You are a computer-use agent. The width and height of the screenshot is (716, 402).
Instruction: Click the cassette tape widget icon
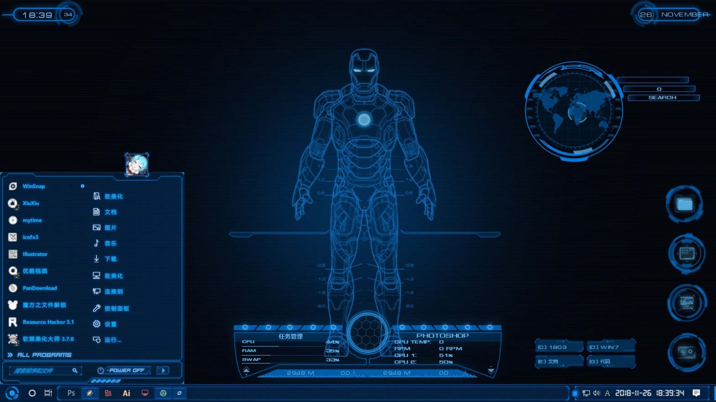[x=686, y=352]
